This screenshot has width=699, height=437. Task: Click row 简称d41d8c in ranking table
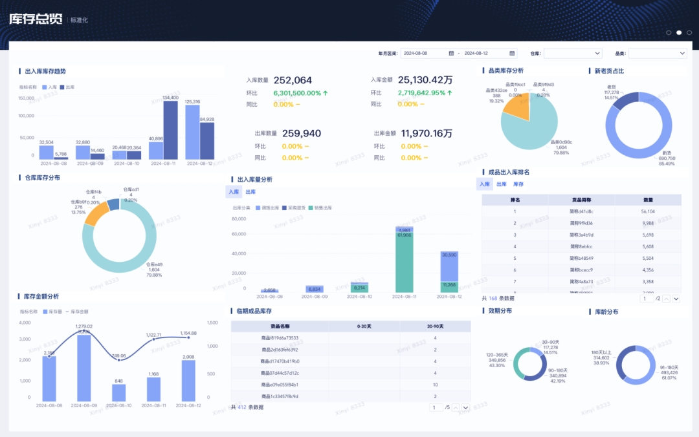click(x=581, y=211)
